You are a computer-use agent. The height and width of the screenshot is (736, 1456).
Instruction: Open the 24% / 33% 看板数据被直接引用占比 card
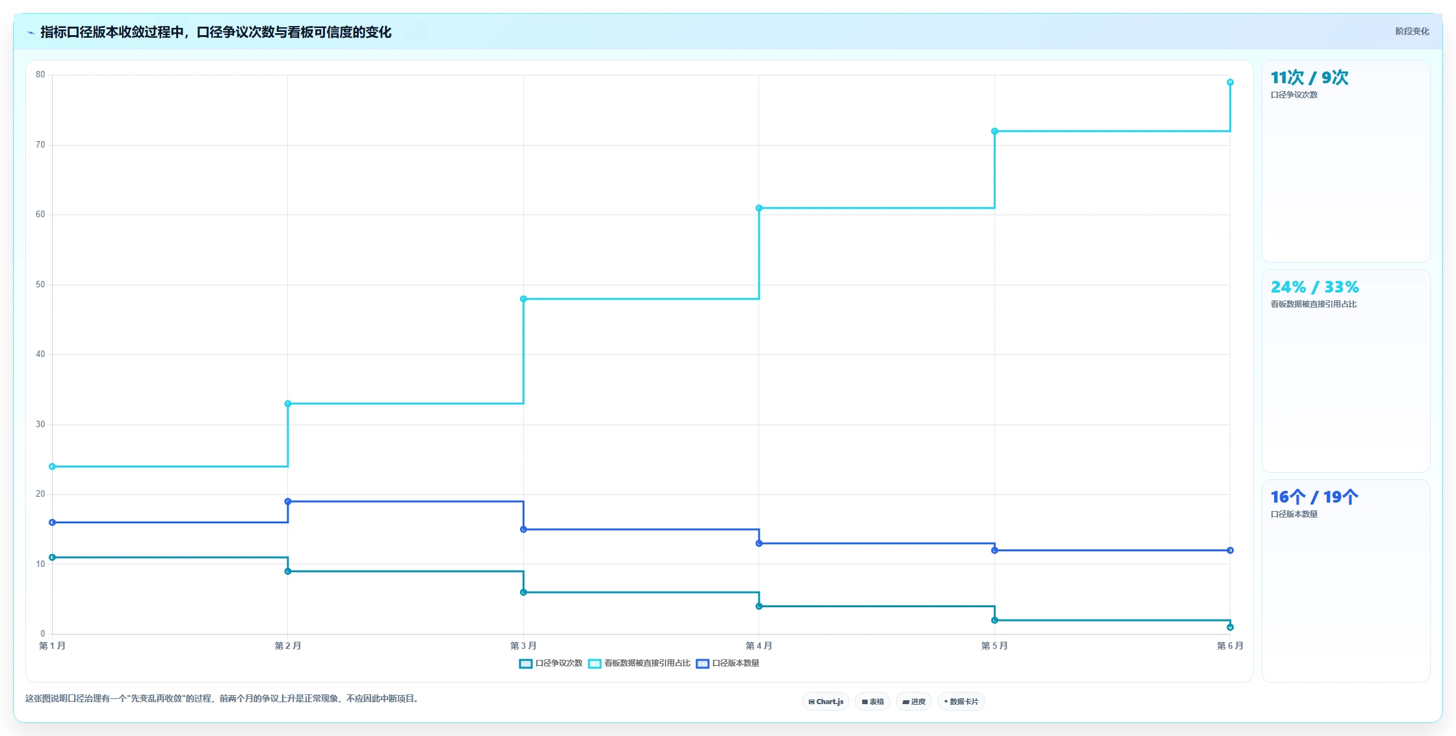[x=1345, y=371]
